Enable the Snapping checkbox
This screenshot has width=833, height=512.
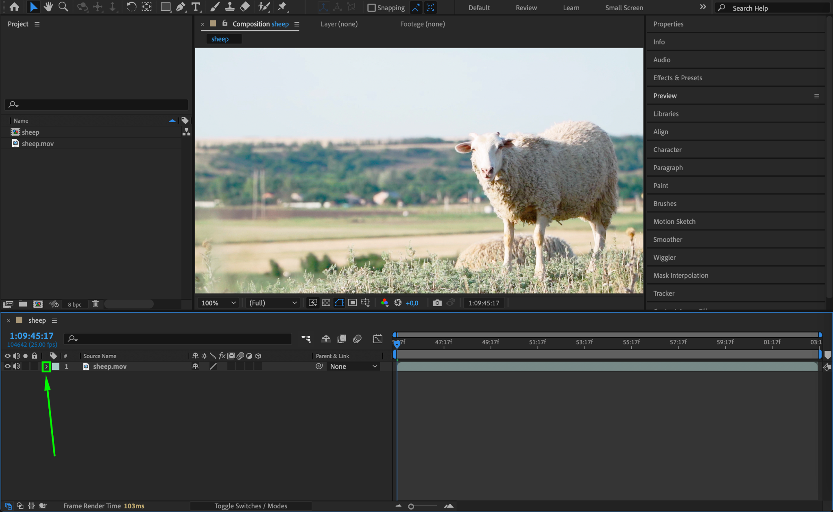point(371,8)
